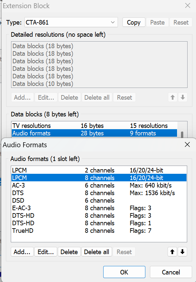
Task: Select the LPCM 2 channels entry
Action: click(98, 170)
